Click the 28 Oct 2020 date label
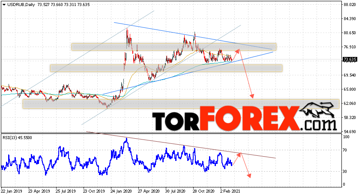Screen dimensions: 359x196 203,191
